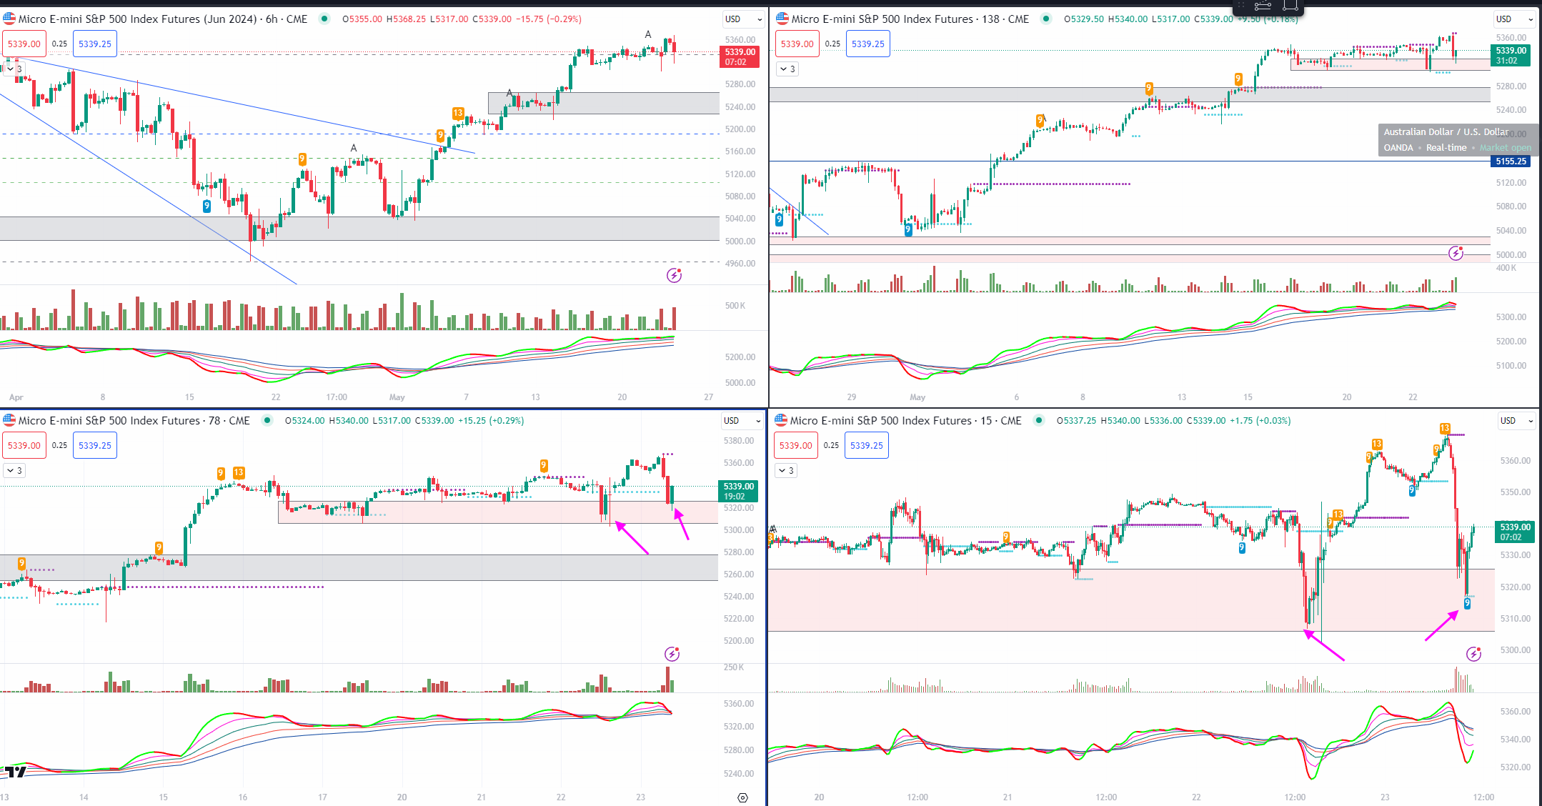This screenshot has height=806, width=1542.
Task: Click the rectangle drawing tool in the floating top toolbar
Action: (1290, 6)
